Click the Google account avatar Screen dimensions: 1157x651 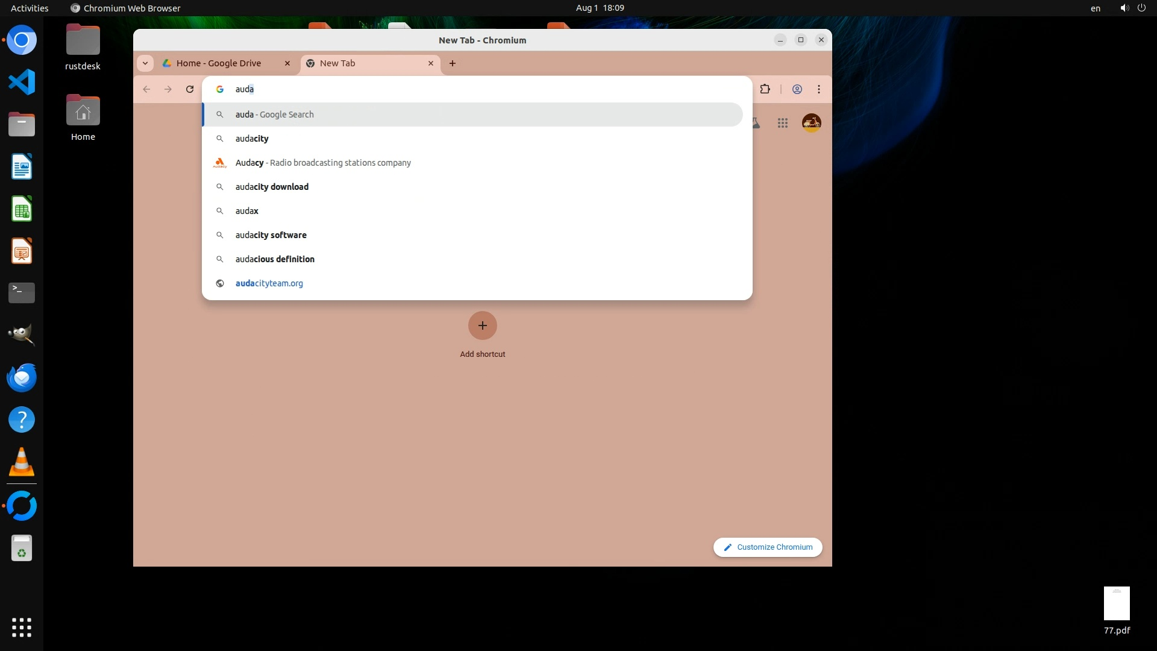pos(811,123)
